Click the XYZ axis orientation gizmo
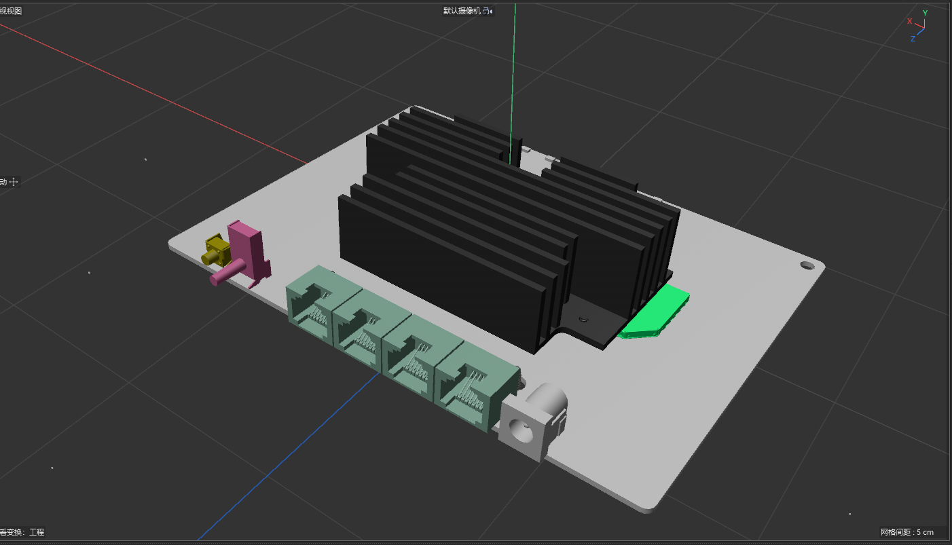The image size is (952, 545). coord(919,26)
